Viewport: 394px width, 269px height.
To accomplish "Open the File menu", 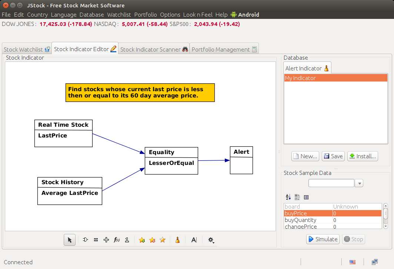I will [x=6, y=14].
